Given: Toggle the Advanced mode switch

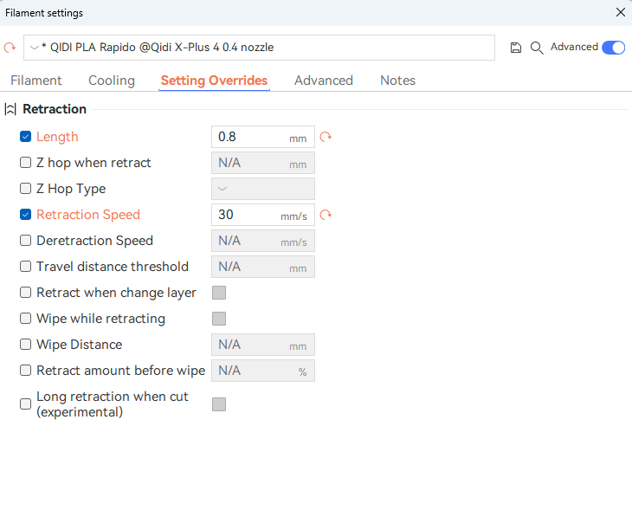Looking at the screenshot, I should [x=613, y=48].
